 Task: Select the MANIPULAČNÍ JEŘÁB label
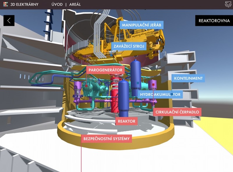(142, 25)
